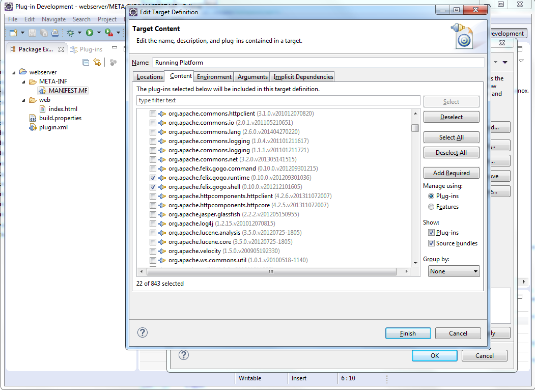Open the New wizard dropdown arrow
Image resolution: width=535 pixels, height=390 pixels.
[x=22, y=33]
